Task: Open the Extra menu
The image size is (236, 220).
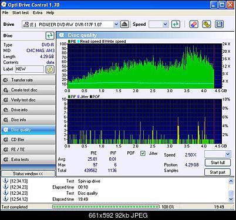Action: click(x=38, y=13)
